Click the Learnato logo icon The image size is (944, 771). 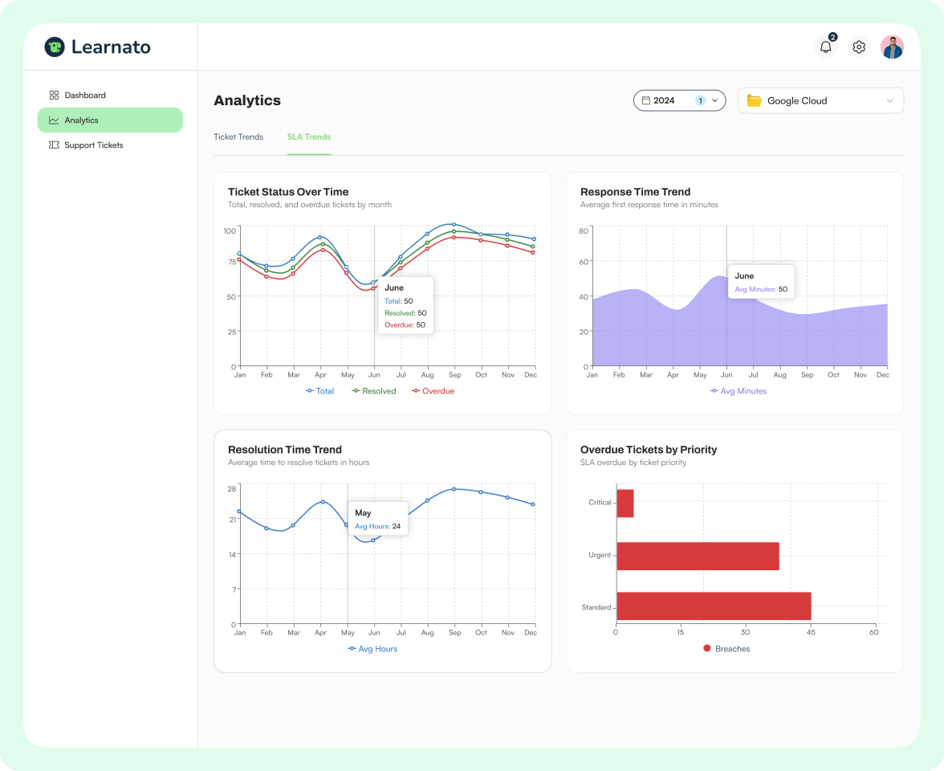pos(55,47)
